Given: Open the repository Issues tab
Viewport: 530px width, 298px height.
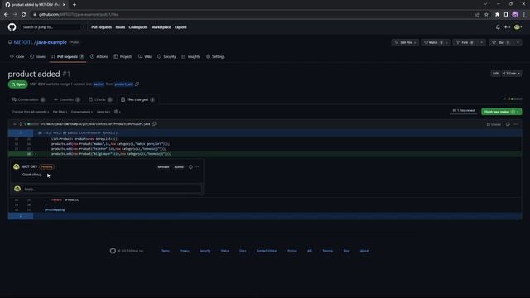Looking at the screenshot, I should click(x=37, y=57).
